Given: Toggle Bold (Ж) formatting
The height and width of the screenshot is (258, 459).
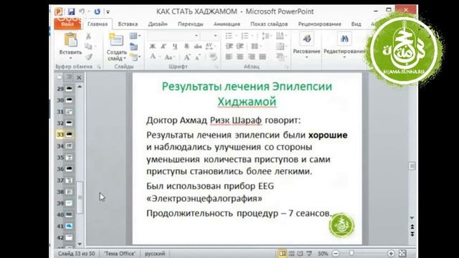Looking at the screenshot, I should [x=152, y=46].
